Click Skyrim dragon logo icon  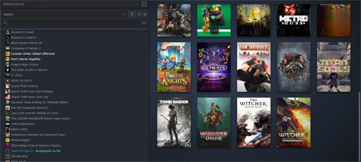[x=8, y=70]
